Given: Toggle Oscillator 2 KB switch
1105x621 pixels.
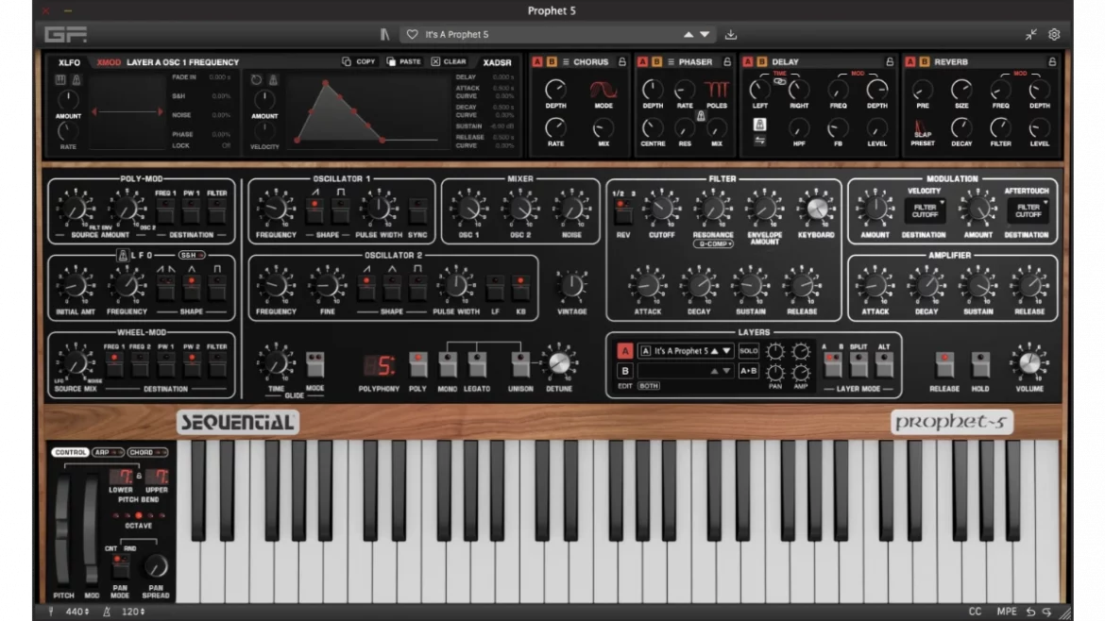Looking at the screenshot, I should 520,287.
